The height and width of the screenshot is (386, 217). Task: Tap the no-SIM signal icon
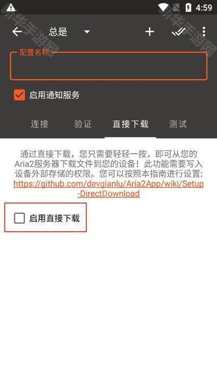point(176,8)
